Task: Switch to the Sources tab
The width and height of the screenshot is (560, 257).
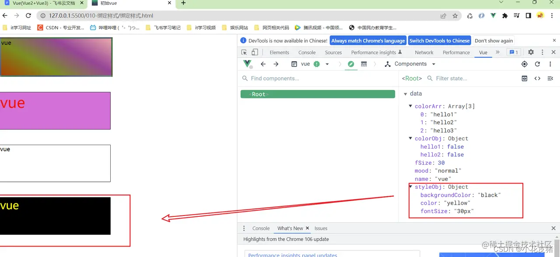Action: click(x=333, y=52)
